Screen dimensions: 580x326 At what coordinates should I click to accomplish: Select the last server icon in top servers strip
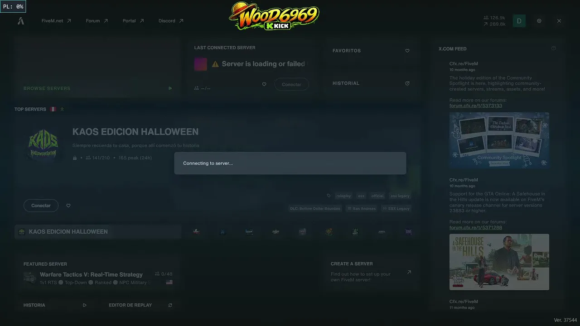coord(409,231)
